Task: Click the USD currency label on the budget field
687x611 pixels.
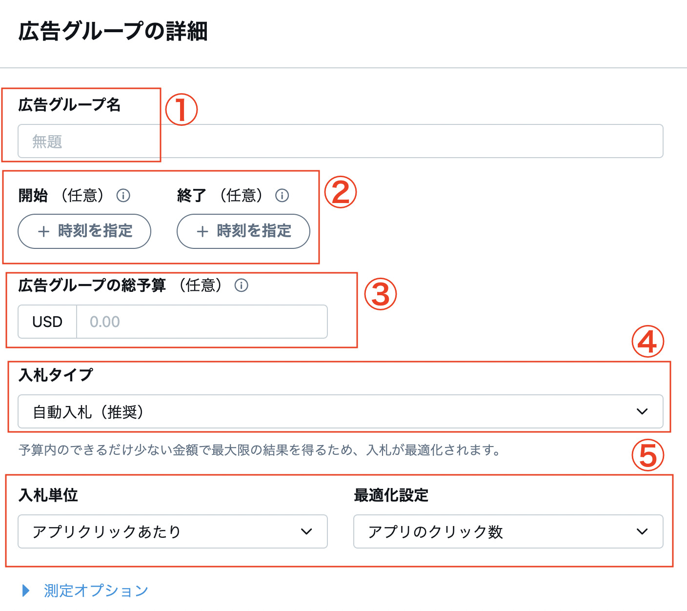Action: 47,322
